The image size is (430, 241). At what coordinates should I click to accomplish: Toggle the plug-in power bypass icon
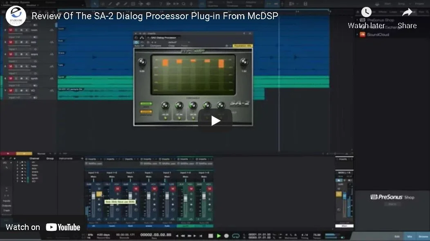[136, 42]
